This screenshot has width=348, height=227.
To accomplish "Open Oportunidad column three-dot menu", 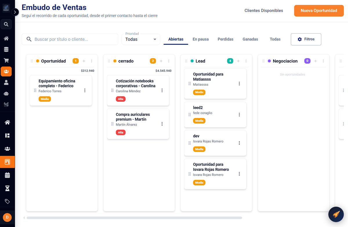I will pyautogui.click(x=92, y=61).
